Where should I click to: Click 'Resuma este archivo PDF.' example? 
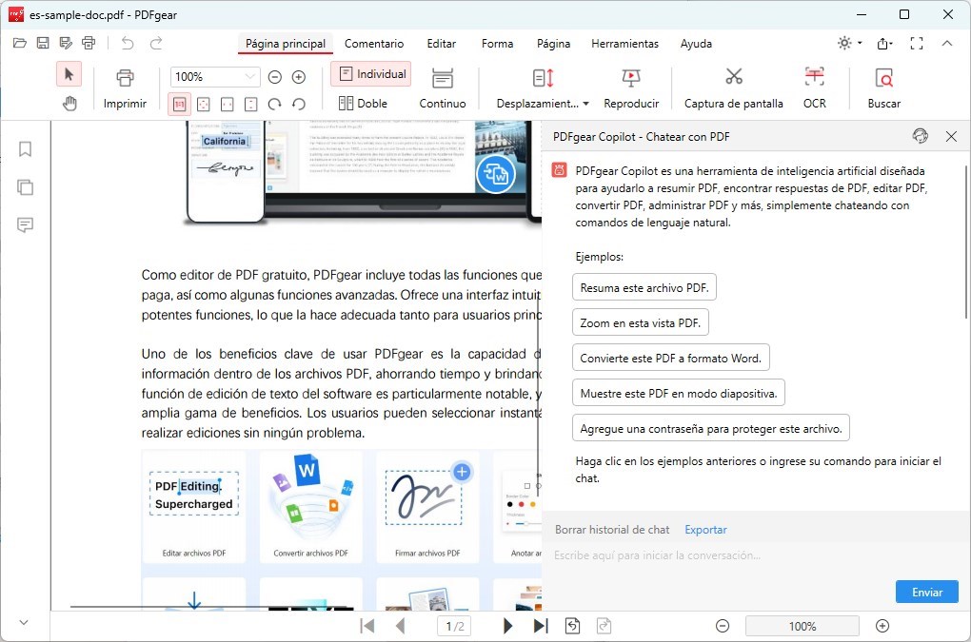click(644, 287)
